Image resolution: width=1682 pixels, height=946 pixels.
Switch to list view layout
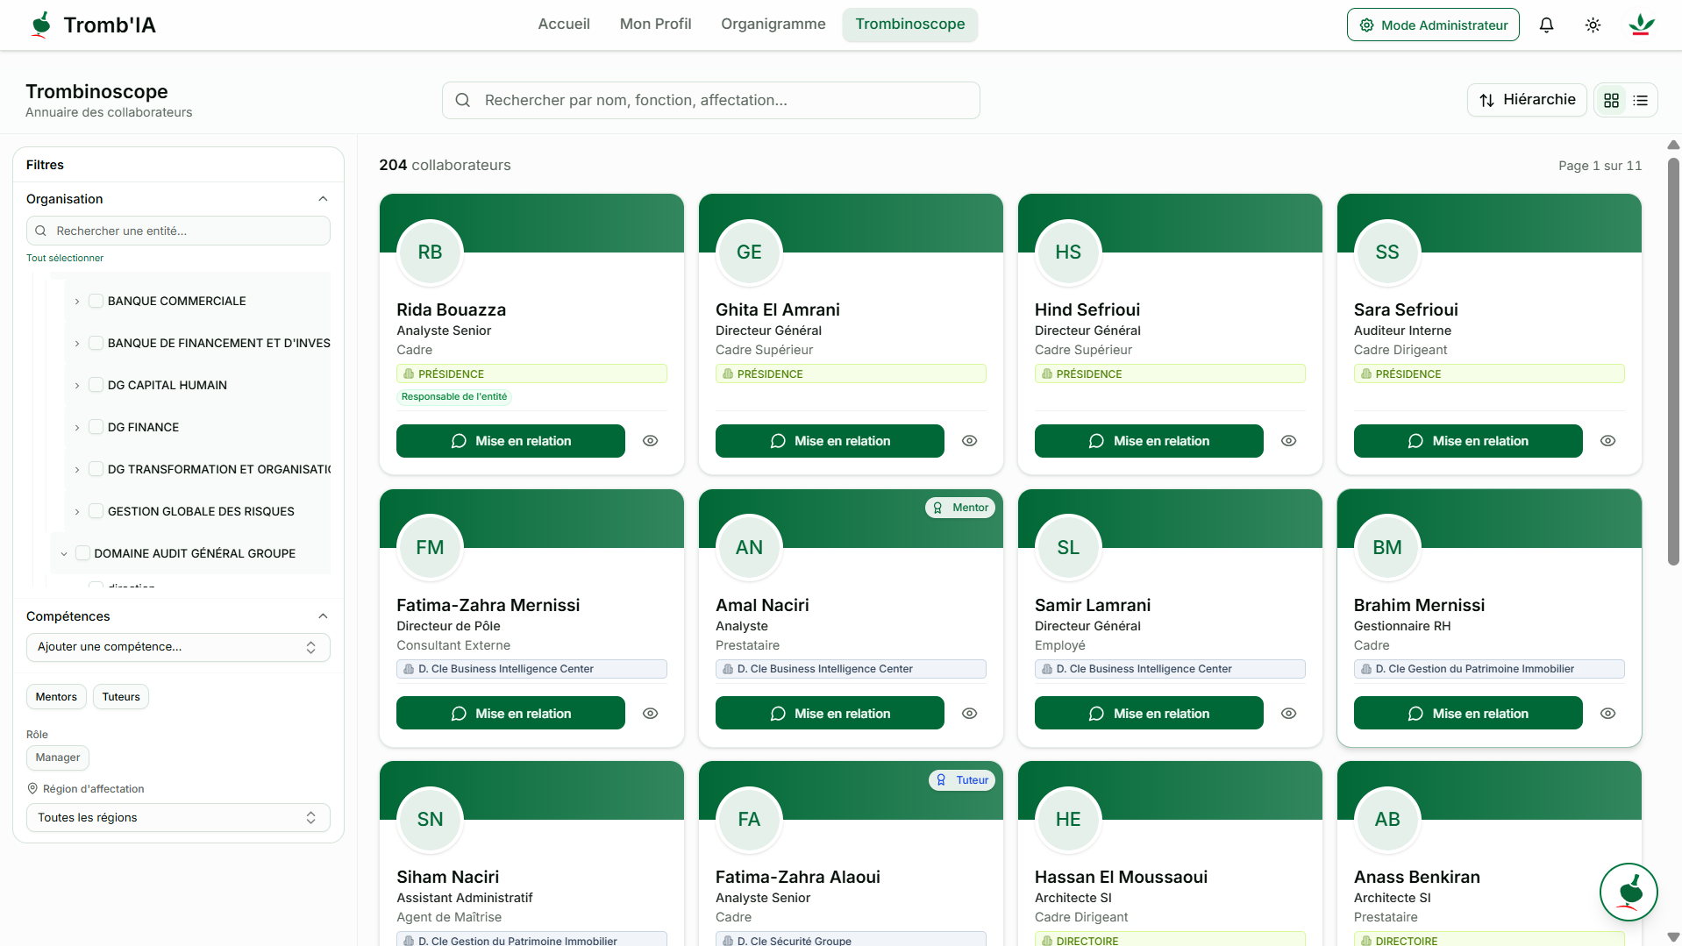pyautogui.click(x=1640, y=101)
